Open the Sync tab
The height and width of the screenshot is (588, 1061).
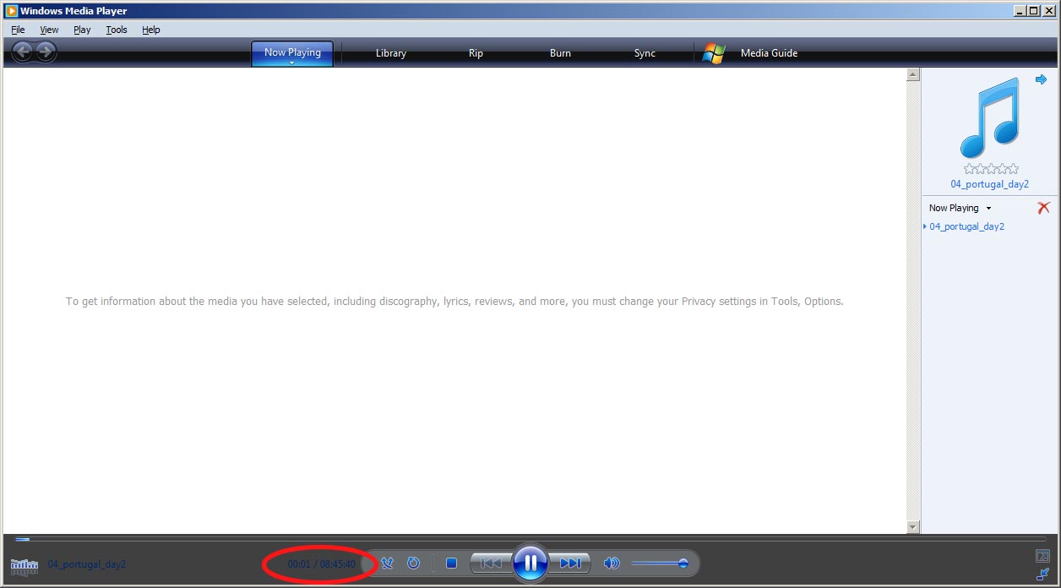click(645, 53)
